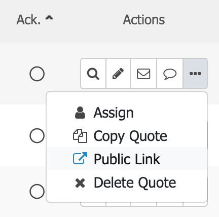Click the sort caret next to Ack.
219x217 pixels.
[x=49, y=18]
